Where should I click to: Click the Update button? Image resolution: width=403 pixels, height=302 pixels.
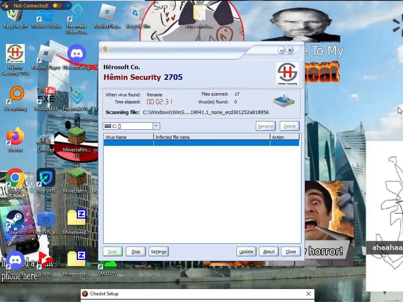[x=246, y=252]
